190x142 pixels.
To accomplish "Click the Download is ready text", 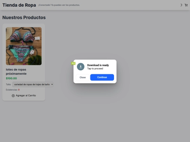I will (x=98, y=65).
